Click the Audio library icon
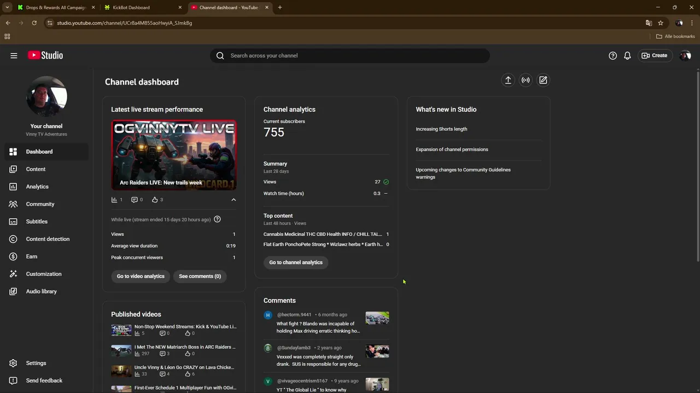This screenshot has height=393, width=700. [13, 291]
